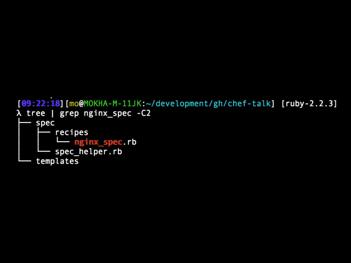Click the path ~/development/gh/chef-talk
Image resolution: width=351 pixels, height=263 pixels.
click(208, 103)
